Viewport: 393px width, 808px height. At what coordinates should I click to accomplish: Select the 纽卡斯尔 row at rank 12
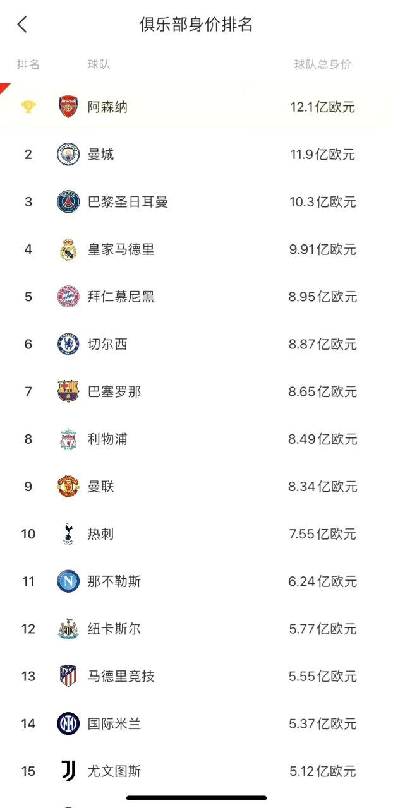pos(196,629)
